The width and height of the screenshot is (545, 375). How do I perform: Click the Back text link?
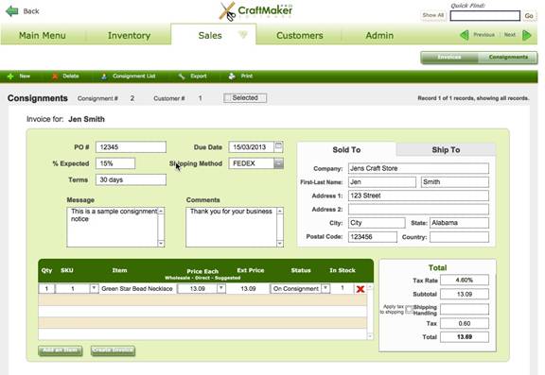(31, 11)
